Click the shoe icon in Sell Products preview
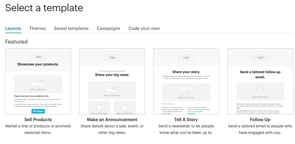This screenshot has width=295, height=144. pos(38,83)
